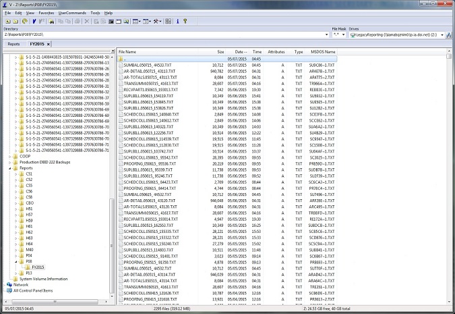Open the Drives dropdown list
This screenshot has height=314, width=455.
(442, 34)
